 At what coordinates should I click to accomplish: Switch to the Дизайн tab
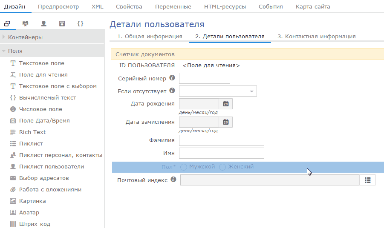14,7
